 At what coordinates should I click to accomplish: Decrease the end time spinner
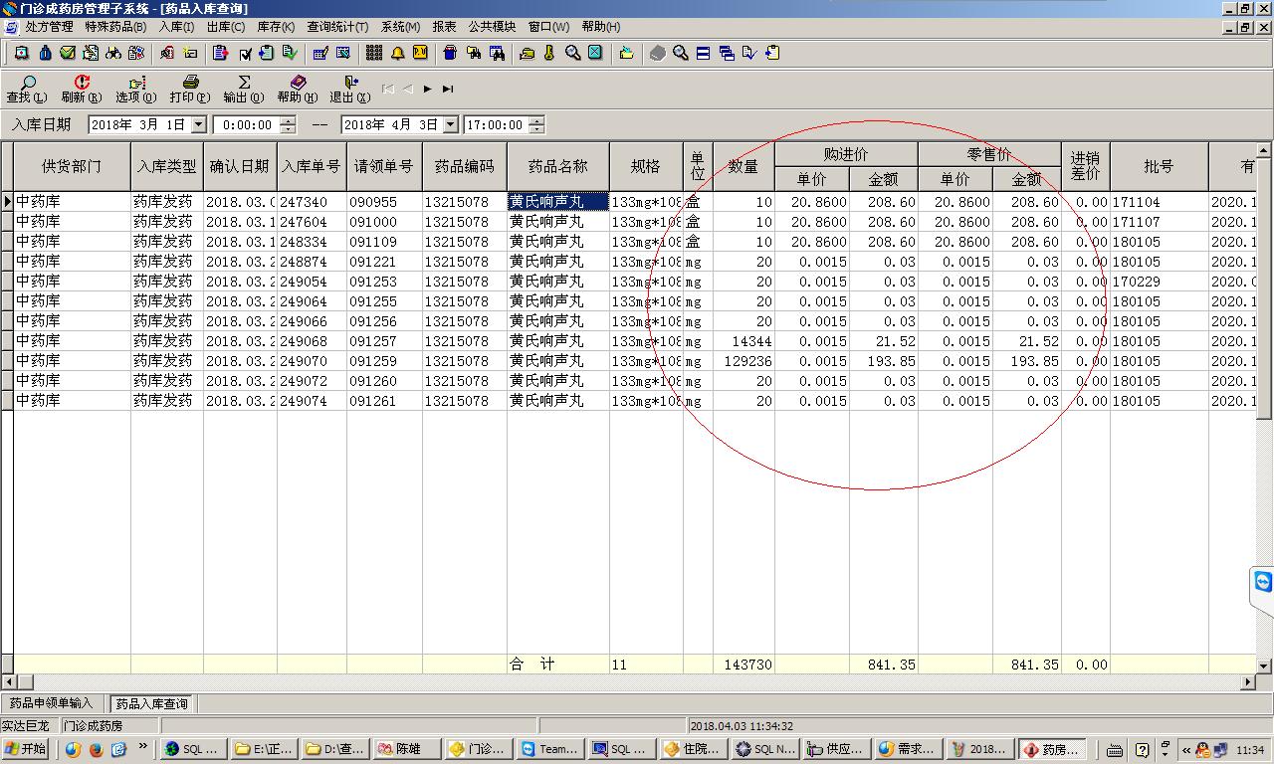click(x=536, y=129)
